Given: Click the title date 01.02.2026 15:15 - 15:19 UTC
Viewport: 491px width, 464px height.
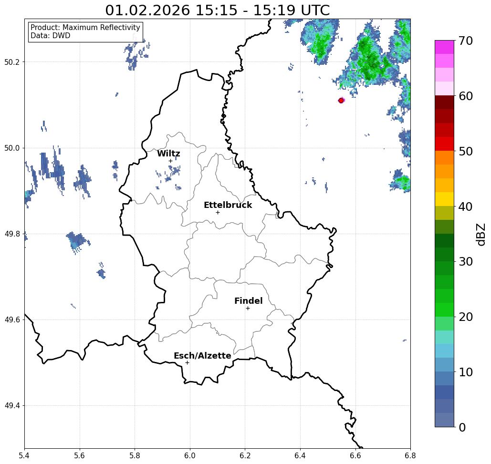Looking at the screenshot, I should coord(217,10).
